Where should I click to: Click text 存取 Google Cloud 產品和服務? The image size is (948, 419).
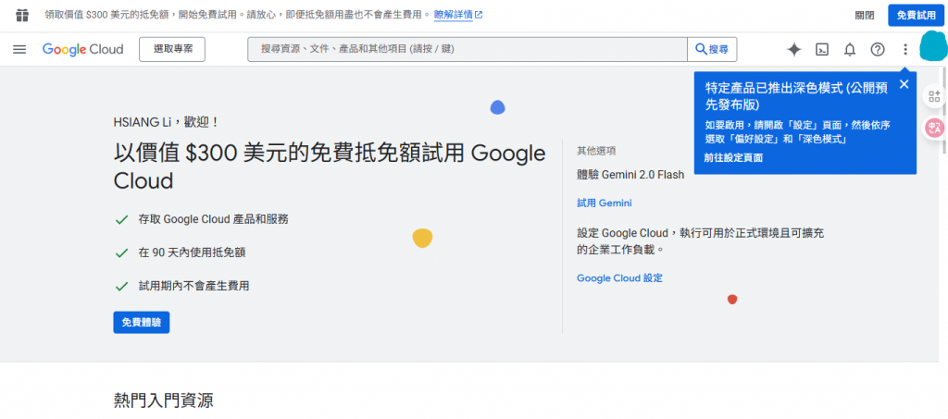[214, 220]
